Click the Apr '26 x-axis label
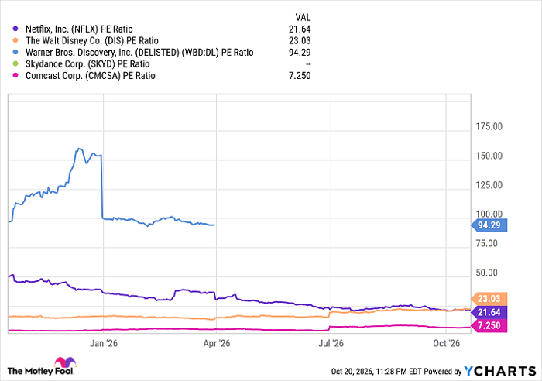 [x=216, y=343]
